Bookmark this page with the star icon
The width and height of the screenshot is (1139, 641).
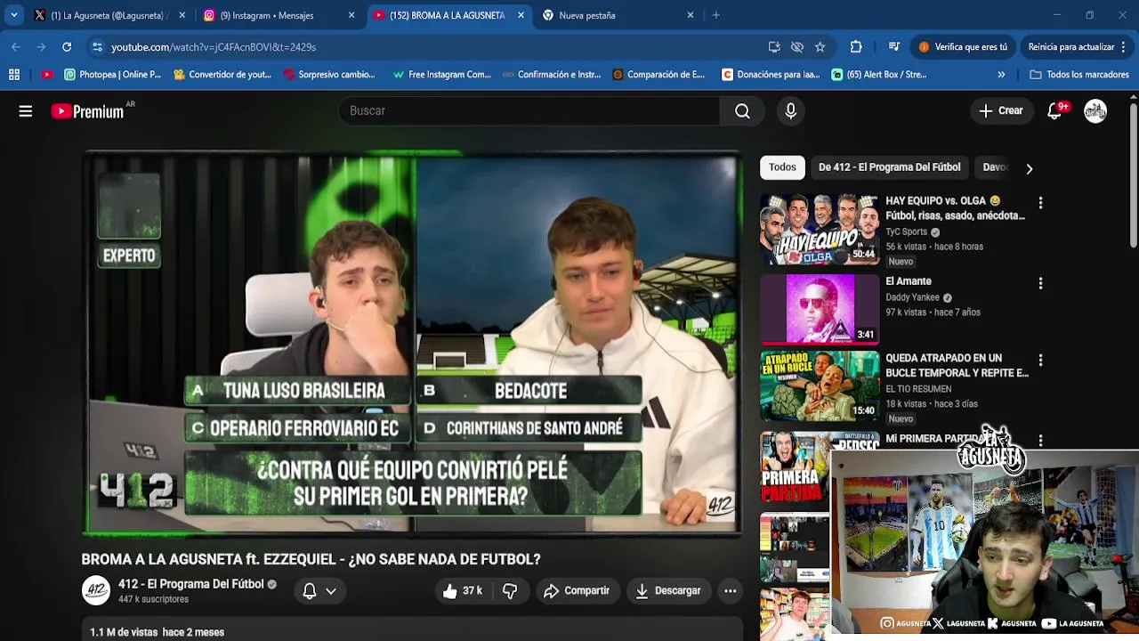coord(820,47)
